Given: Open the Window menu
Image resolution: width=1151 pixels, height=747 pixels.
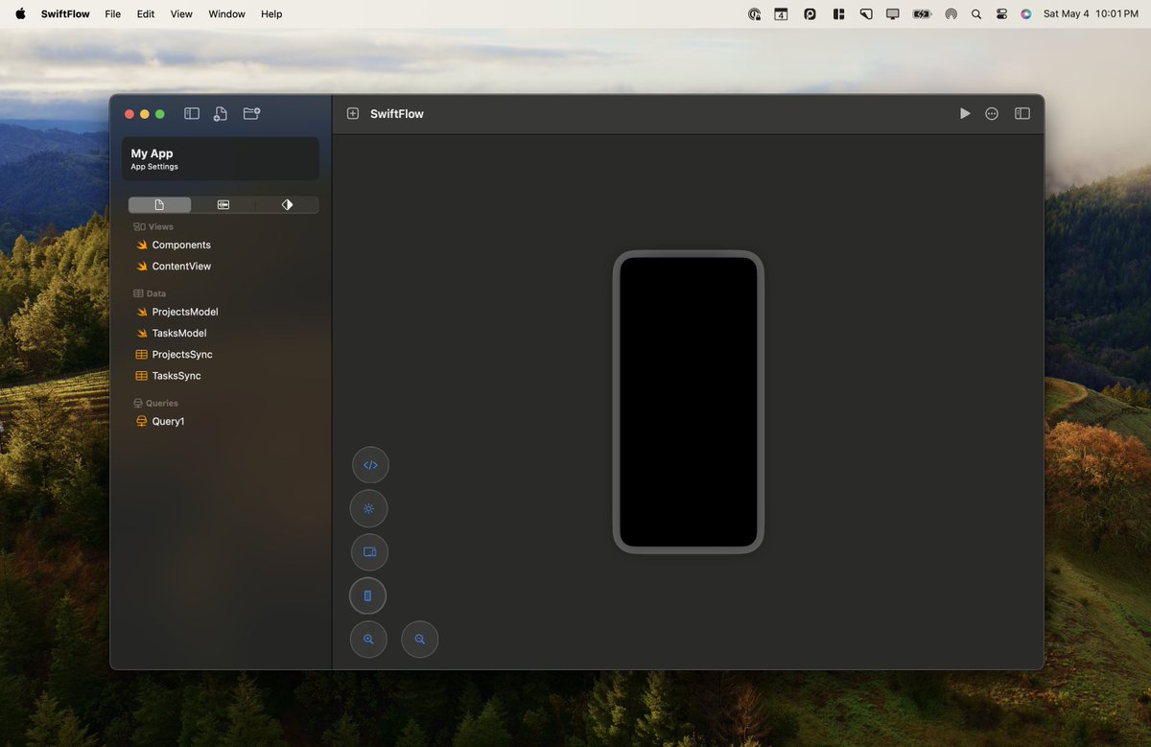Looking at the screenshot, I should [227, 14].
